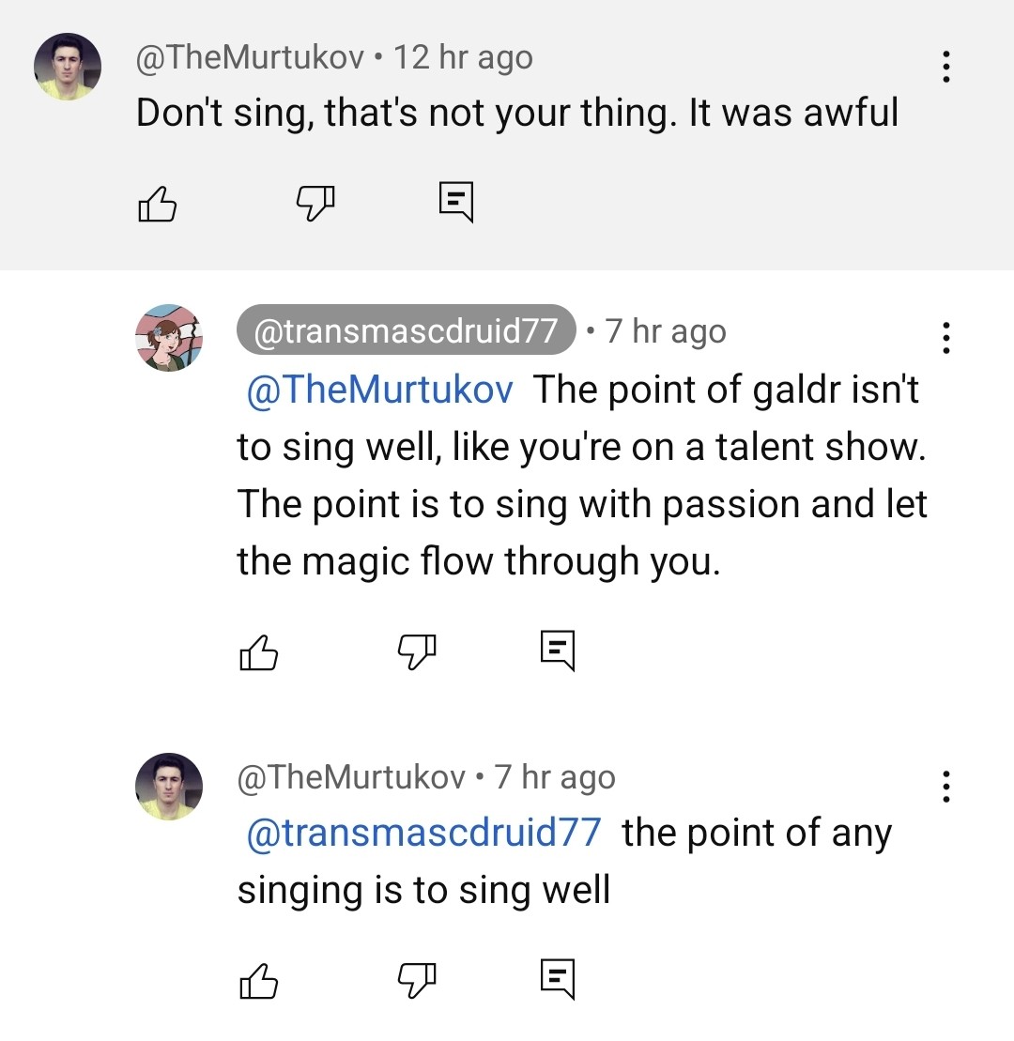
Task: Open options menu for transmascdruid77's reply
Action: point(946,338)
